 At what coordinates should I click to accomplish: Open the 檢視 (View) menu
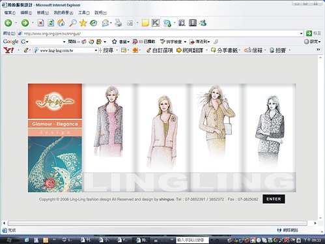click(43, 13)
